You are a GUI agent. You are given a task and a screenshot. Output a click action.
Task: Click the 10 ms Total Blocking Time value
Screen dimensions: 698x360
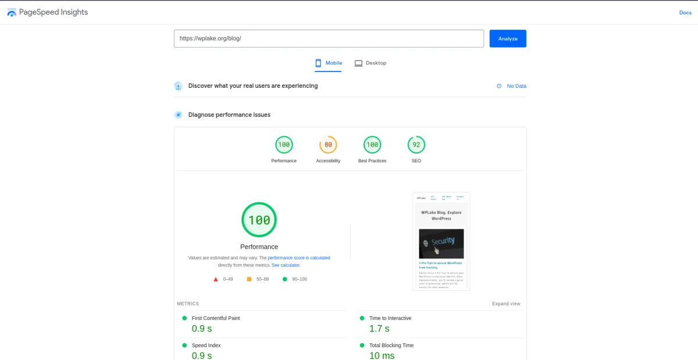tap(382, 355)
